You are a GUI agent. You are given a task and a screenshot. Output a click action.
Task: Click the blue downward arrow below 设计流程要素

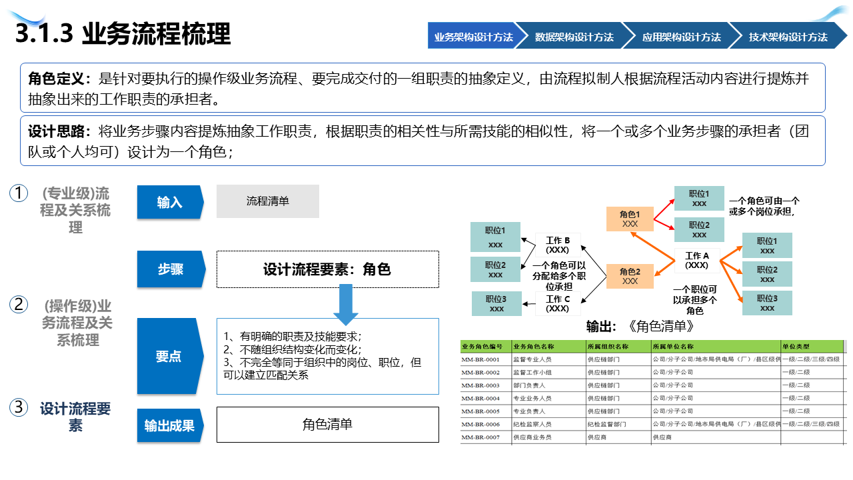point(346,305)
